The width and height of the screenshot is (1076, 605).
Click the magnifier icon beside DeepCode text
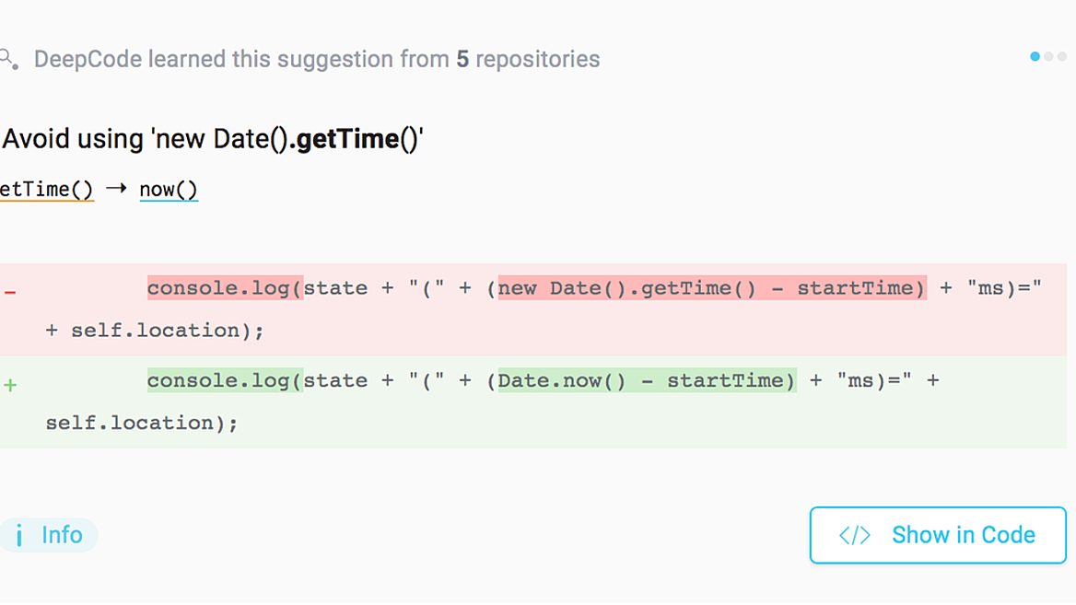[x=8, y=59]
